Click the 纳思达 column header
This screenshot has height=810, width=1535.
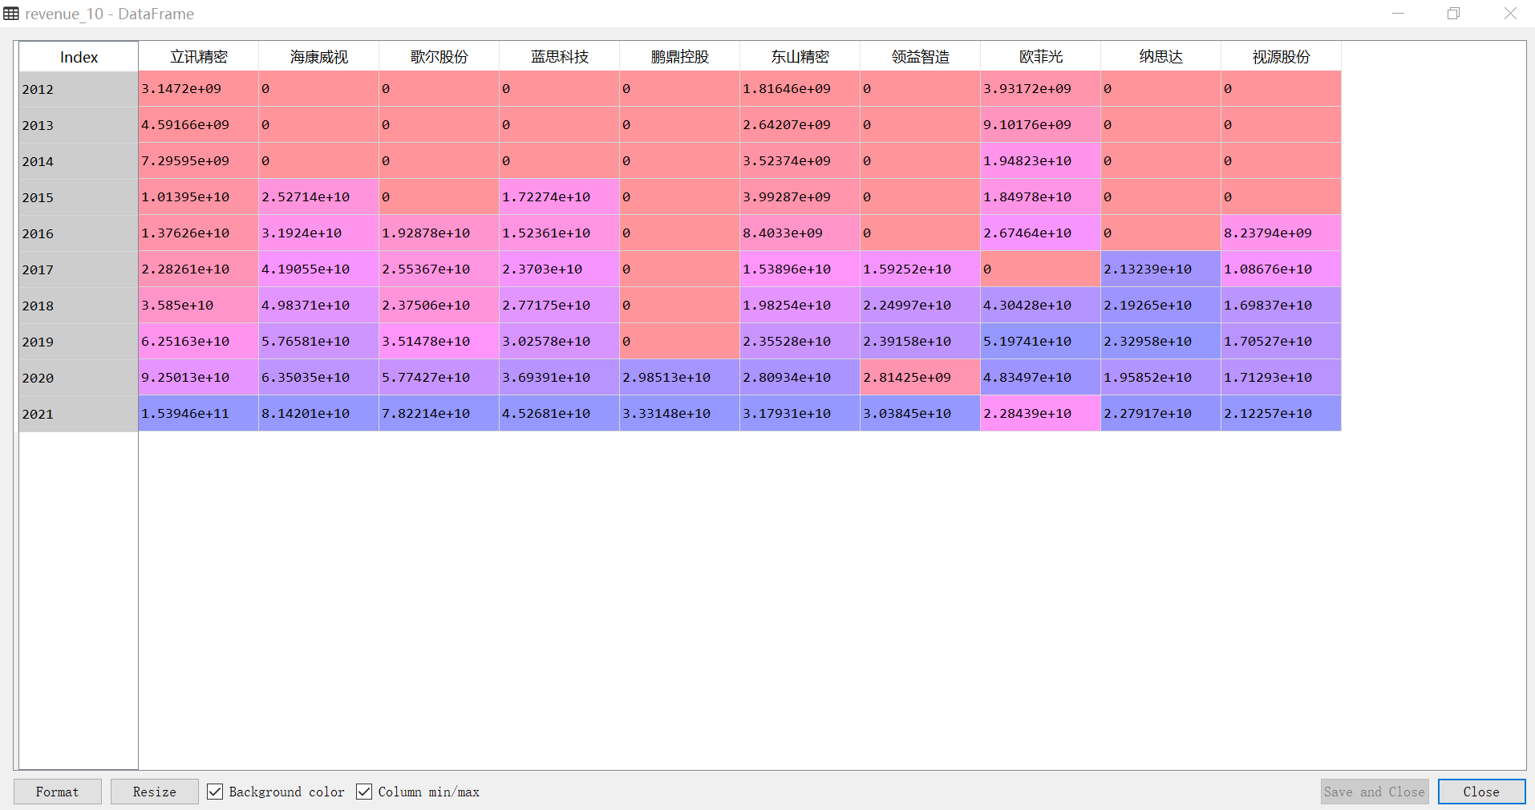[x=1161, y=57]
